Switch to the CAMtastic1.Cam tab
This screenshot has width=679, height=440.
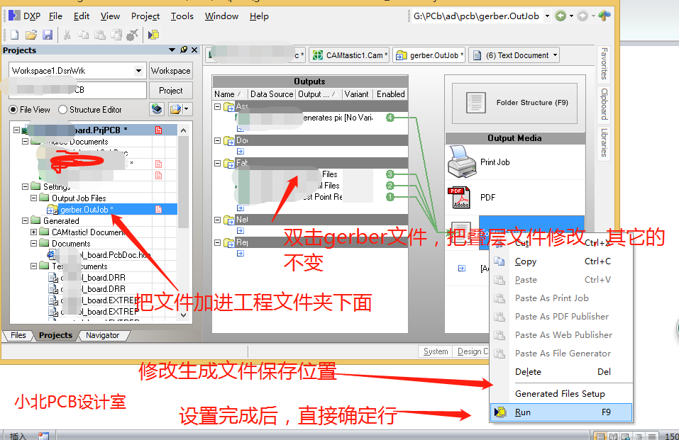coord(349,55)
